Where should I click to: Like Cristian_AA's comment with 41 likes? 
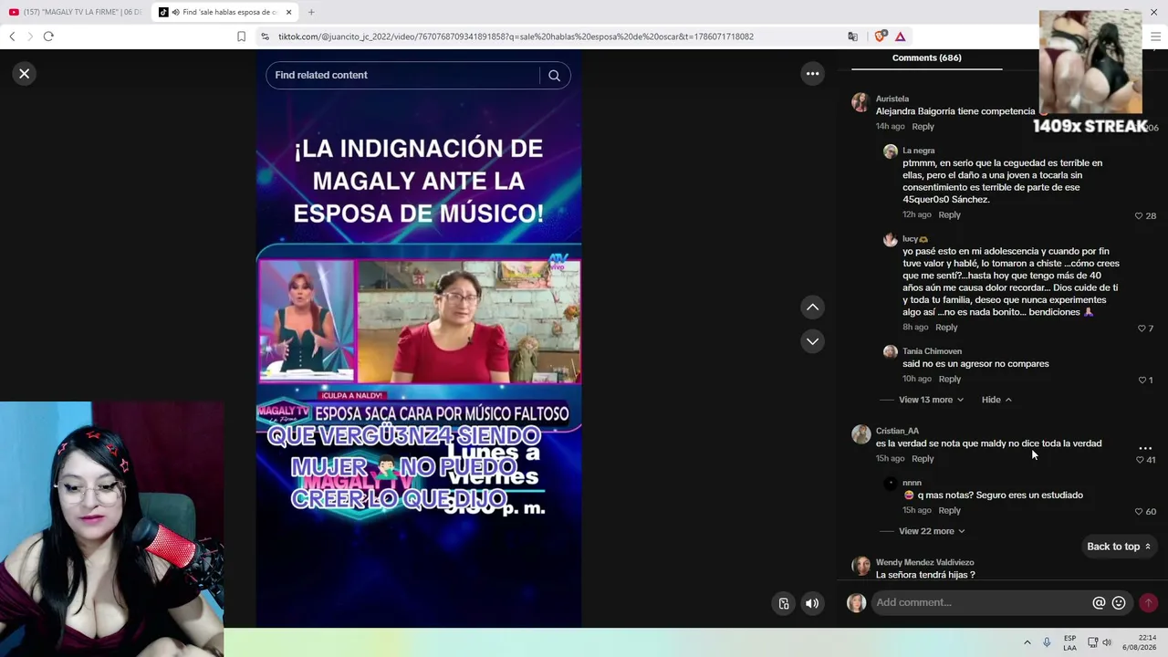(x=1140, y=460)
